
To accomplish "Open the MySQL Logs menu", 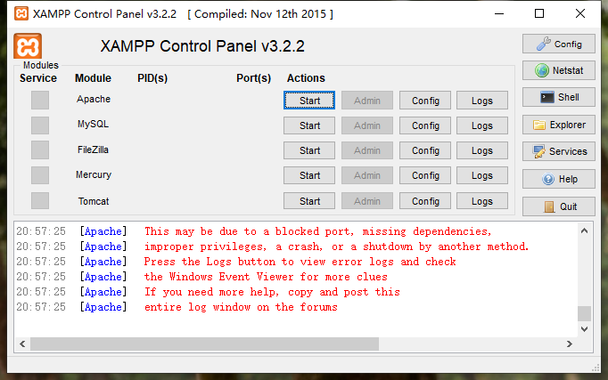I will (x=482, y=125).
